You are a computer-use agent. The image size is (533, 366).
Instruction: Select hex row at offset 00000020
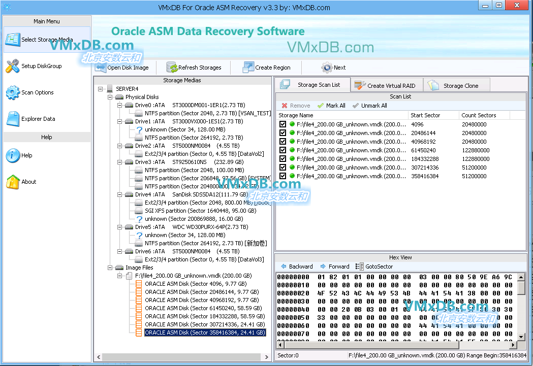(395, 293)
